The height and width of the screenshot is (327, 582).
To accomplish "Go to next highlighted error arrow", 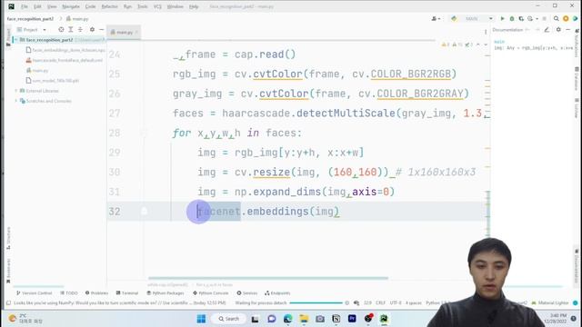I will click(x=486, y=45).
